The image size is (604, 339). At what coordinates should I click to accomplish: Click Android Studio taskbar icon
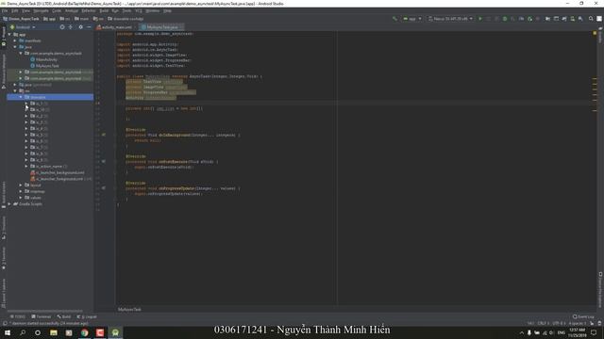click(x=115, y=332)
